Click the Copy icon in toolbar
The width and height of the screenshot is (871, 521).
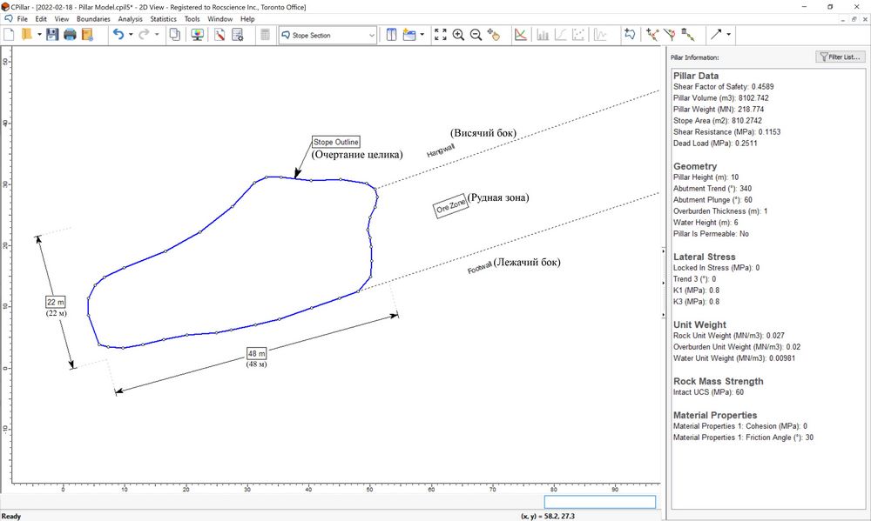(174, 35)
